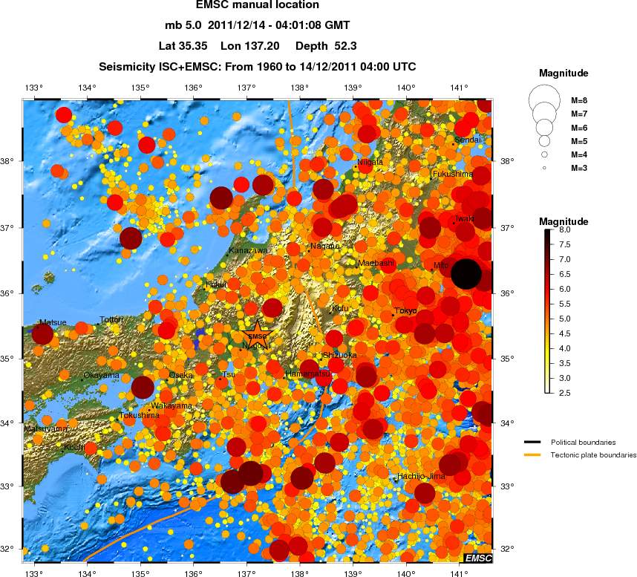Click the '2.5' color bar label
Screen dimensions: 637x577
(x=565, y=393)
